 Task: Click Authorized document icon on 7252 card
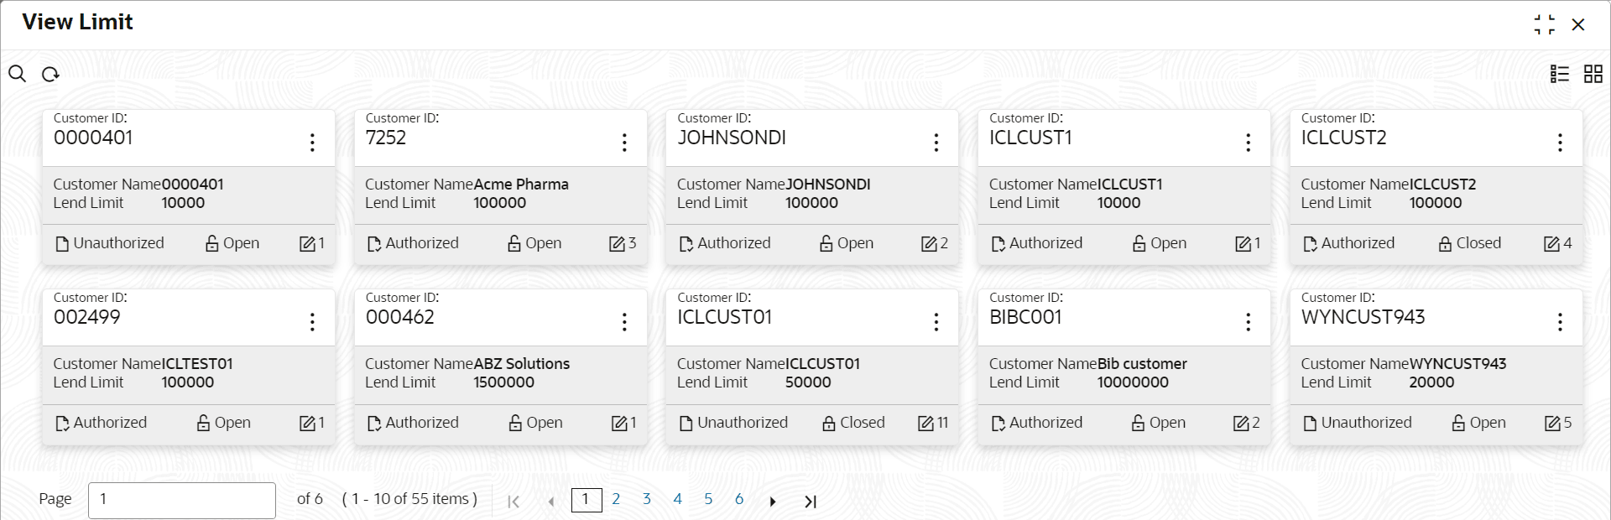click(374, 244)
